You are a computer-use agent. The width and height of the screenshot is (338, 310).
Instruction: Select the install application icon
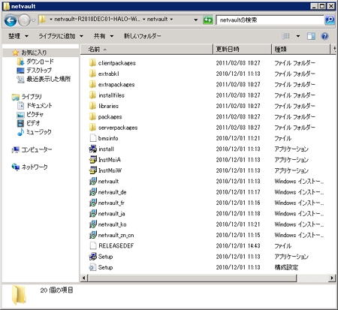pyautogui.click(x=93, y=149)
